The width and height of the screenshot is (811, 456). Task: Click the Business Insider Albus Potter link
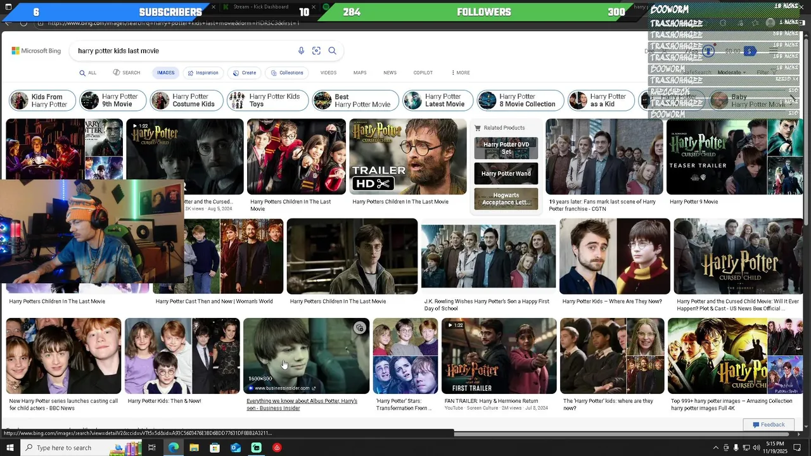point(302,405)
